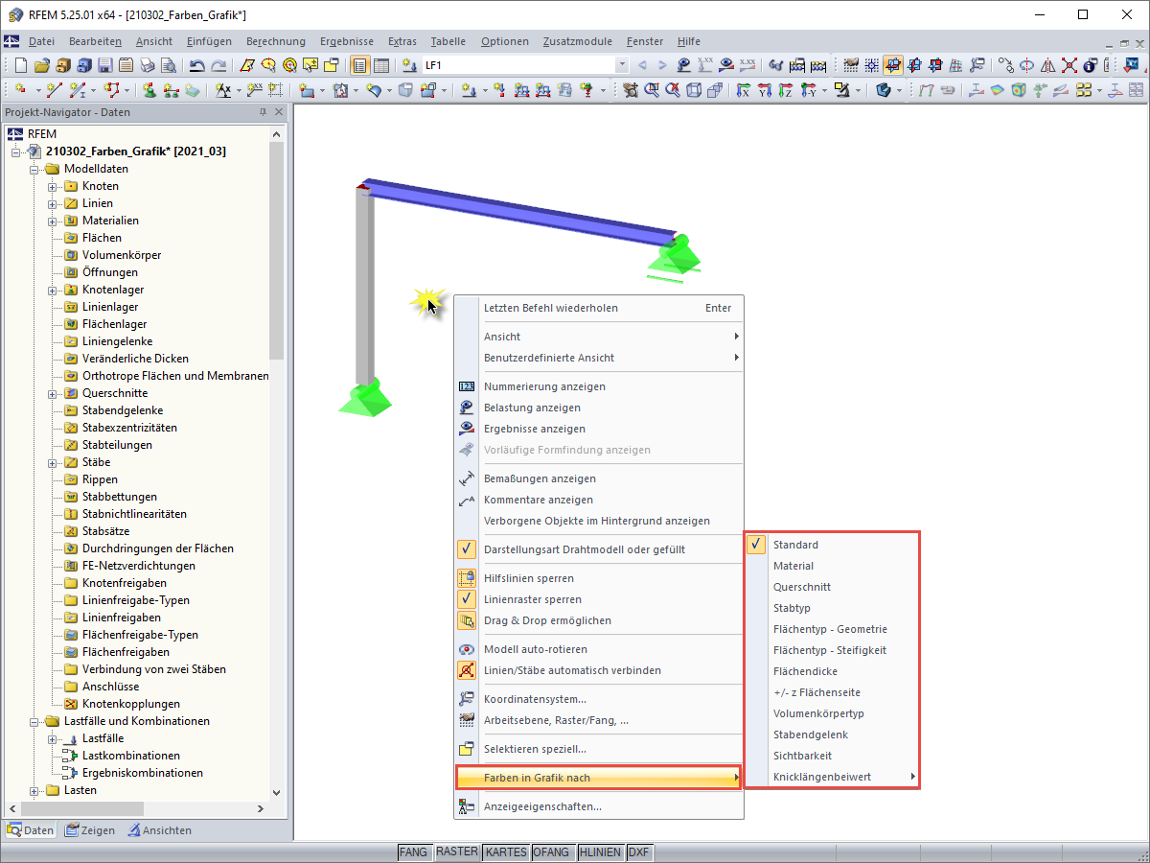Click the Show results eye toolbar icon
Image resolution: width=1150 pixels, height=863 pixels.
pyautogui.click(x=726, y=65)
